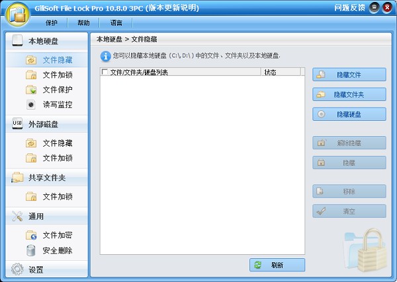The width and height of the screenshot is (397, 282).
Task: Open the 保护 menu
Action: (52, 22)
